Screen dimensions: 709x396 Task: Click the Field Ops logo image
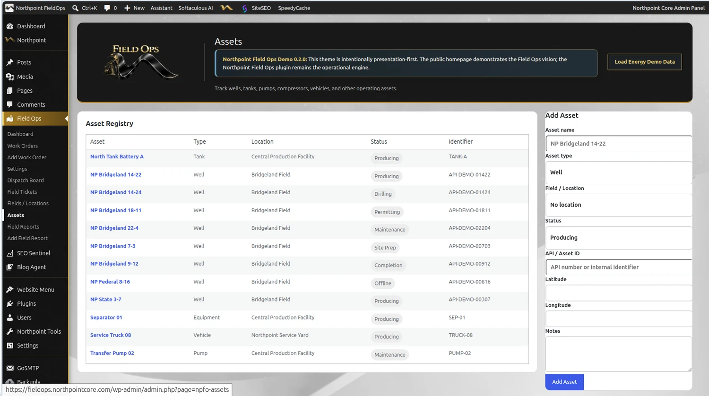tap(141, 61)
